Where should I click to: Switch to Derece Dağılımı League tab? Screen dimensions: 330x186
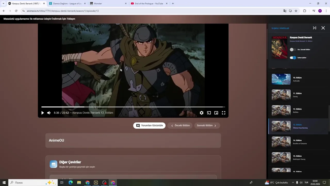[x=67, y=4]
